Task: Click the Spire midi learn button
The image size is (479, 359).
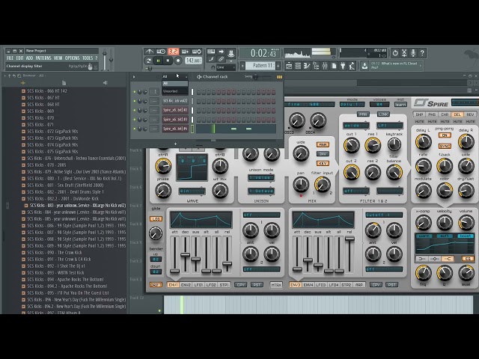Action: [401, 105]
